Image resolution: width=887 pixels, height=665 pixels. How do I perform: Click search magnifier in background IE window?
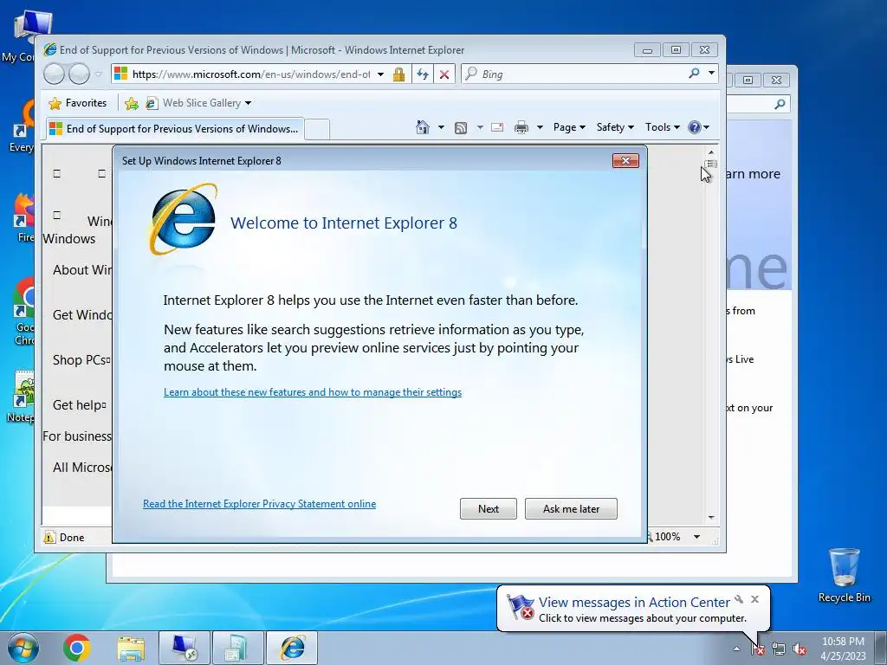780,104
